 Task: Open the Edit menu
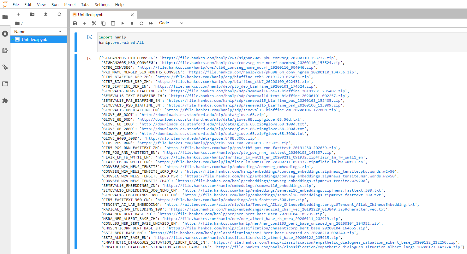coord(28,5)
